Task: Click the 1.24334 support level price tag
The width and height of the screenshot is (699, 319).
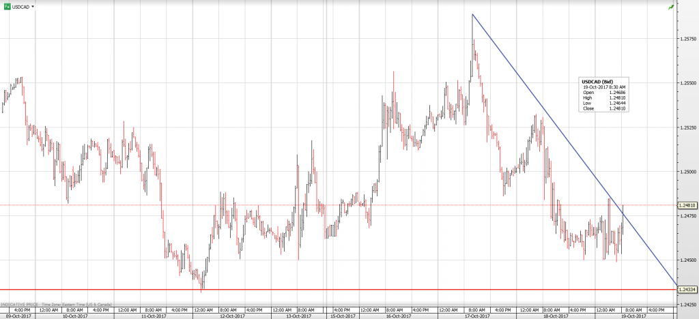Action: point(687,290)
